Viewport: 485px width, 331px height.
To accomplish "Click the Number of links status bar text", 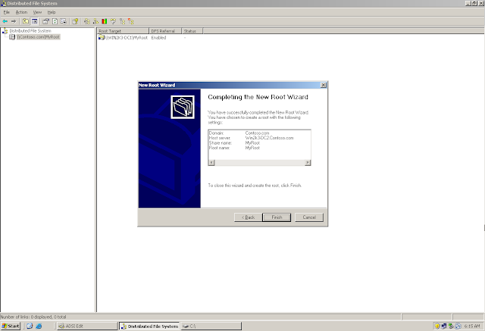I will pos(33,317).
